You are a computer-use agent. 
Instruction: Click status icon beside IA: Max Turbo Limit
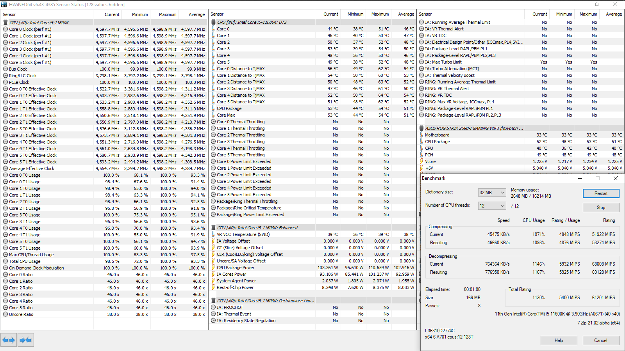coord(421,62)
